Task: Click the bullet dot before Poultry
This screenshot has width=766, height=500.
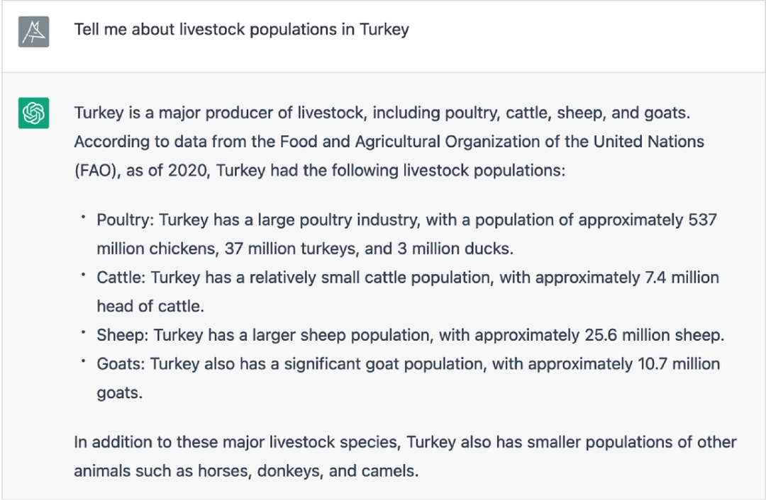Action: click(83, 217)
